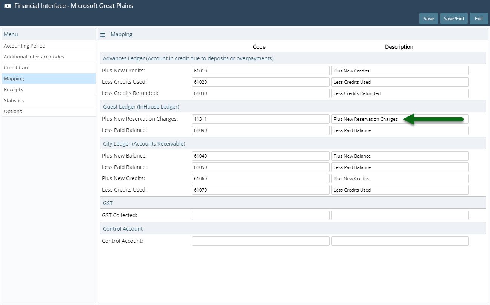Click City Ledger Plus New Balance description field
The height and width of the screenshot is (305, 490).
point(400,156)
